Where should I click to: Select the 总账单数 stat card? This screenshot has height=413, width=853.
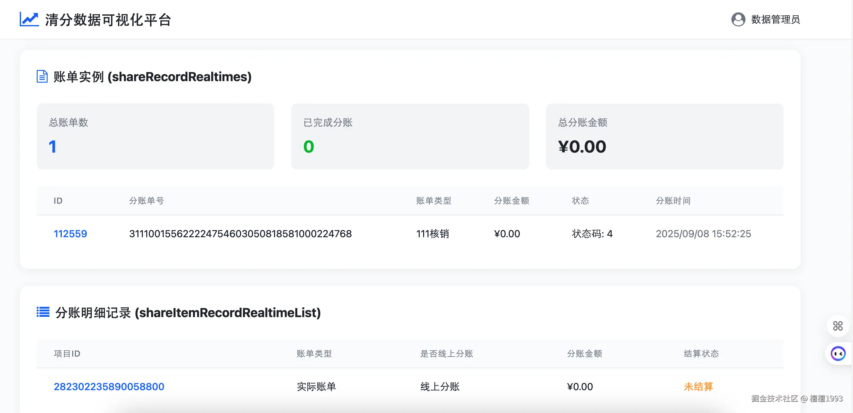[155, 136]
